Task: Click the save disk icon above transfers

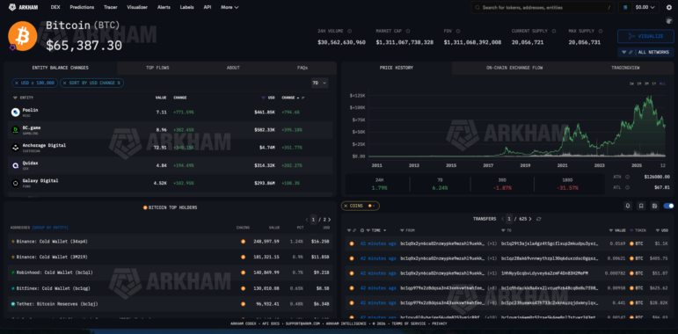Action: pyautogui.click(x=654, y=206)
